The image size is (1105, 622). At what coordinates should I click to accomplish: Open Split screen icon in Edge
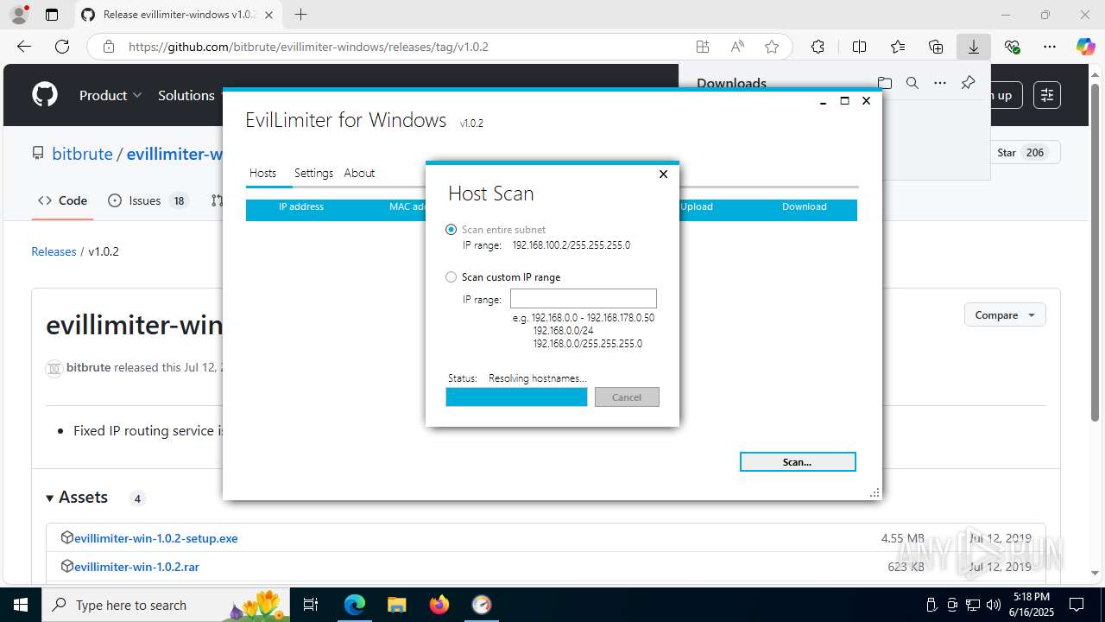[x=859, y=47]
